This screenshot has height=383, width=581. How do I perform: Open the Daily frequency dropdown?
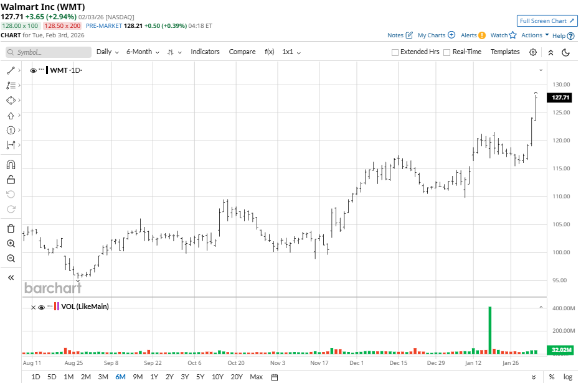108,52
